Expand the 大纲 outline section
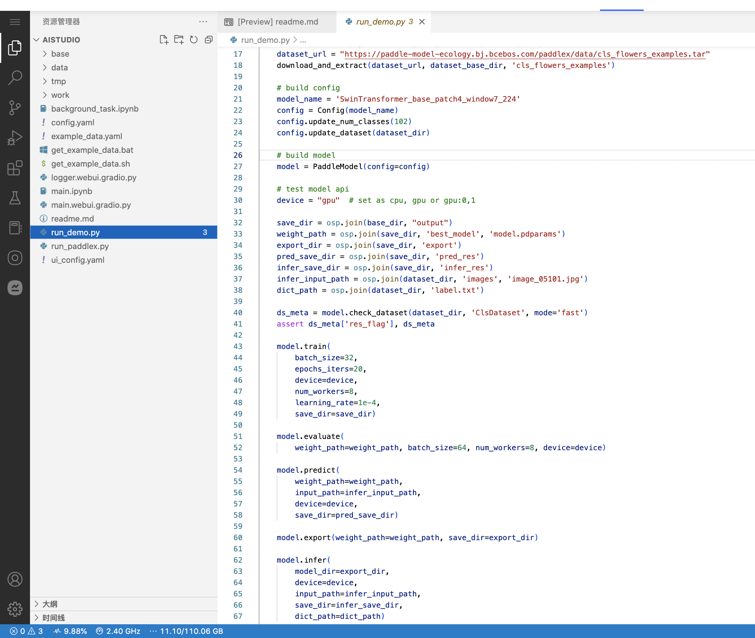Image resolution: width=755 pixels, height=638 pixels. (50, 604)
